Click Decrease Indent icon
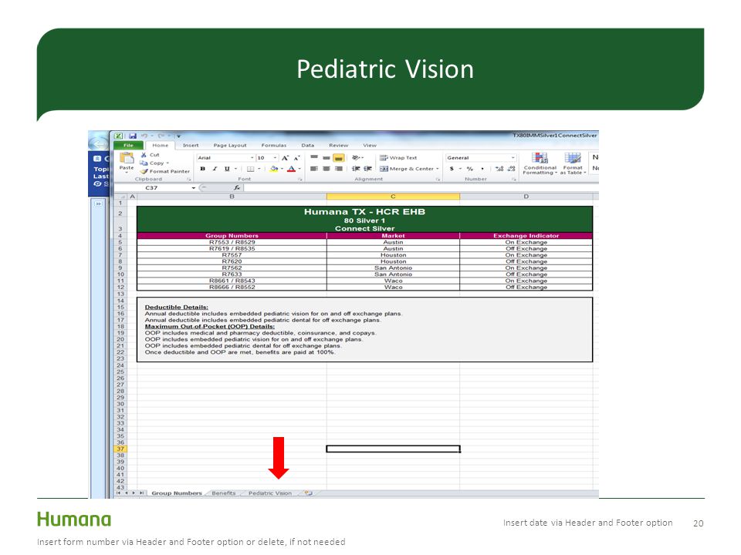This screenshot has height=555, width=741. (356, 169)
